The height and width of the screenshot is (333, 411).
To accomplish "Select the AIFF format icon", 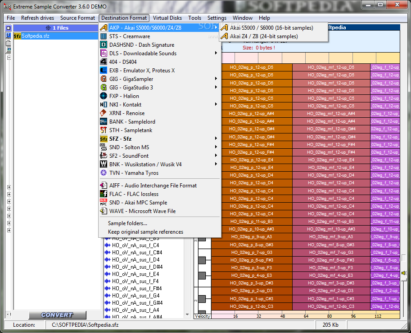I will (104, 186).
